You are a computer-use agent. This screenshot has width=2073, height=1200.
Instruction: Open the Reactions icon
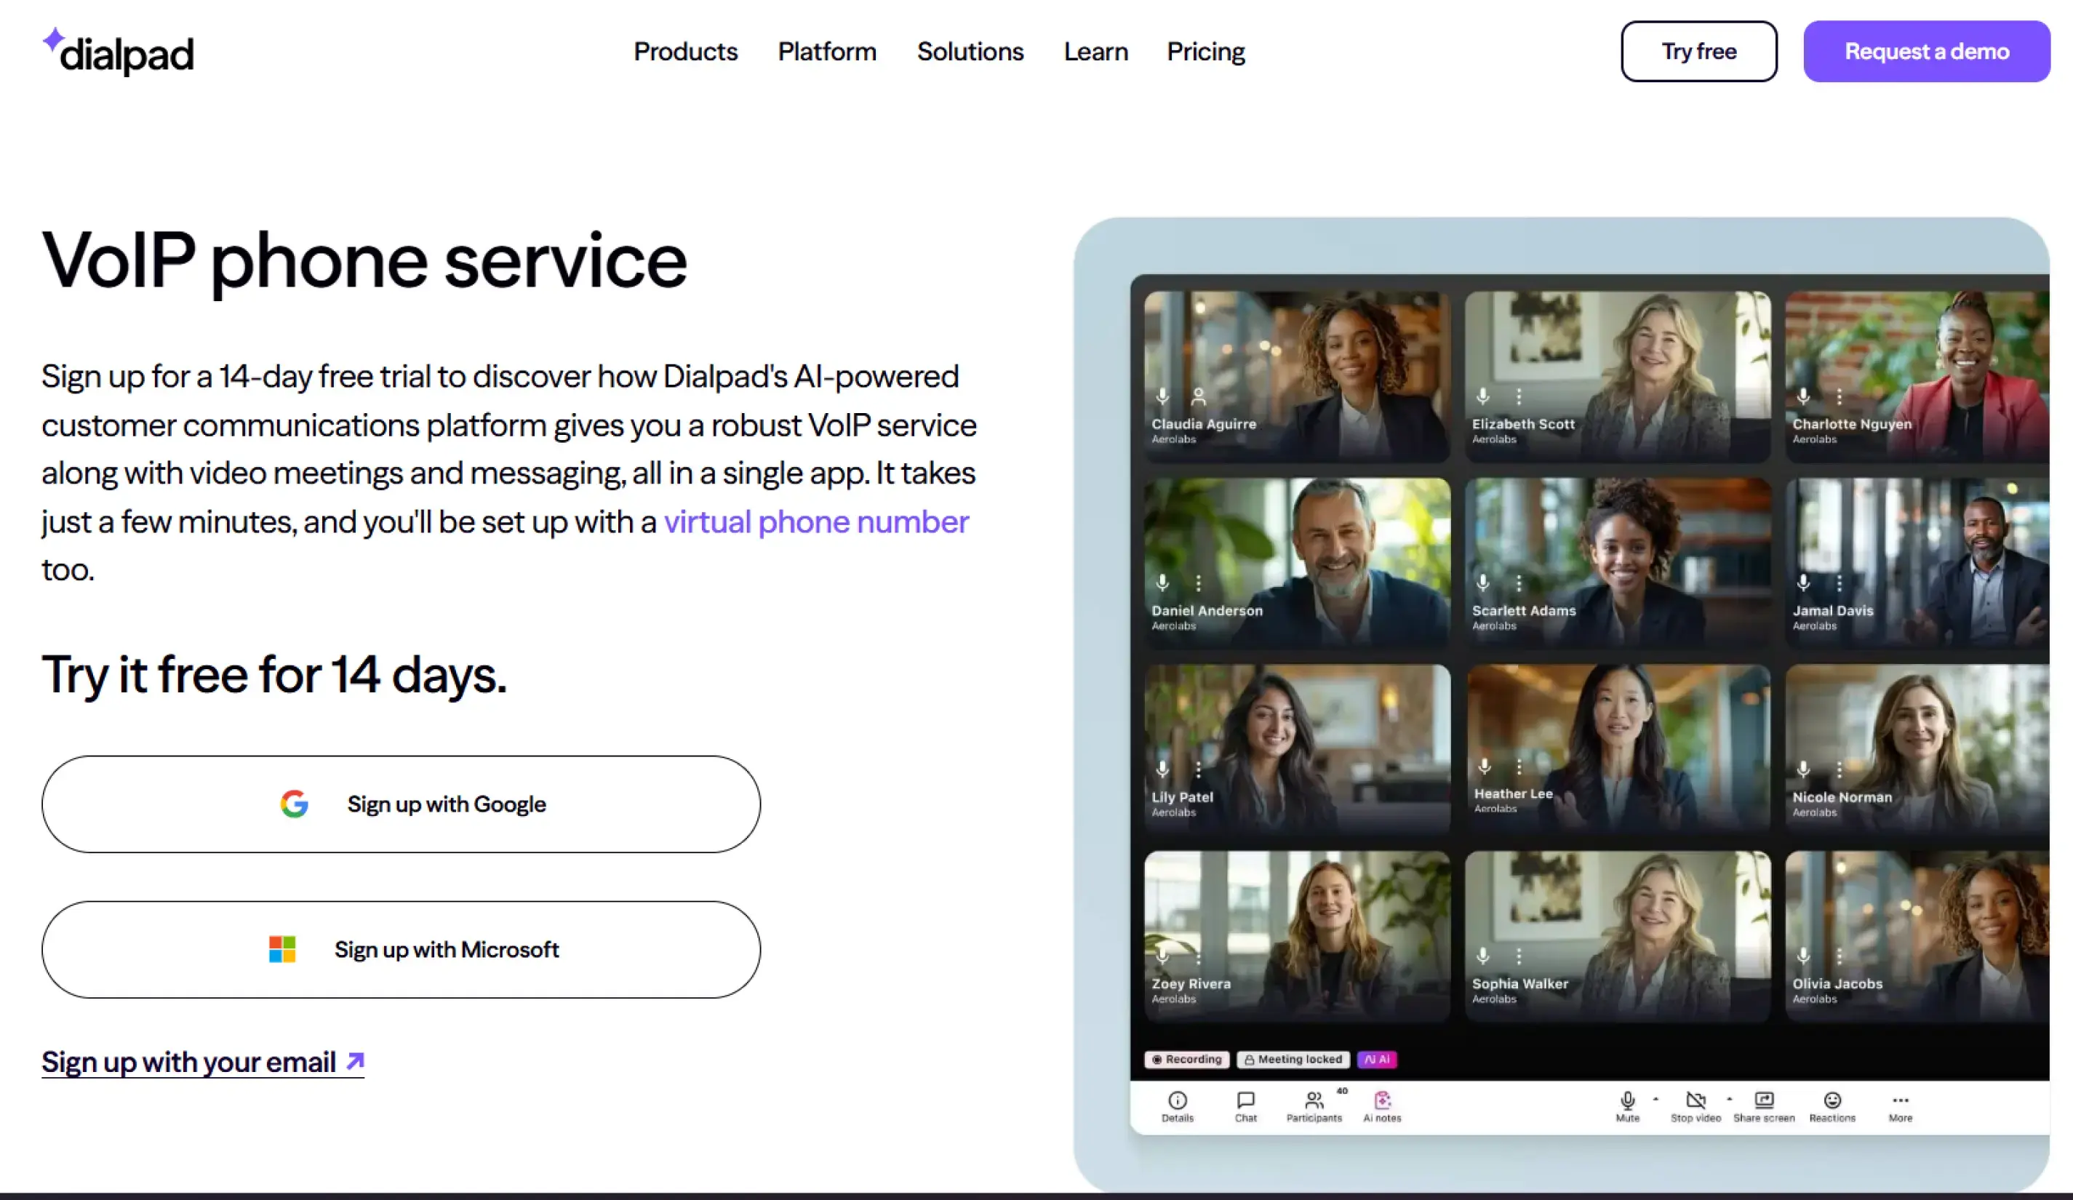pyautogui.click(x=1832, y=1106)
